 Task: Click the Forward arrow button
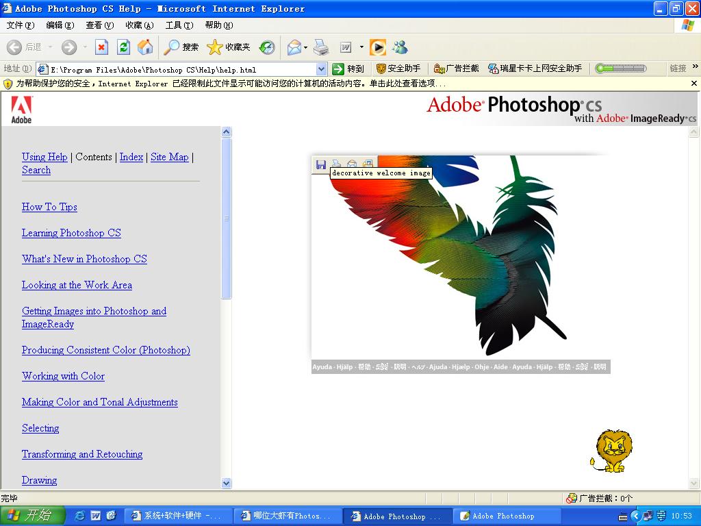69,47
